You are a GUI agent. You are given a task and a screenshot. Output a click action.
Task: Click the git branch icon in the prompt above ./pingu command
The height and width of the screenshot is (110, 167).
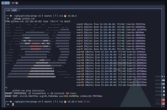pos(42,16)
